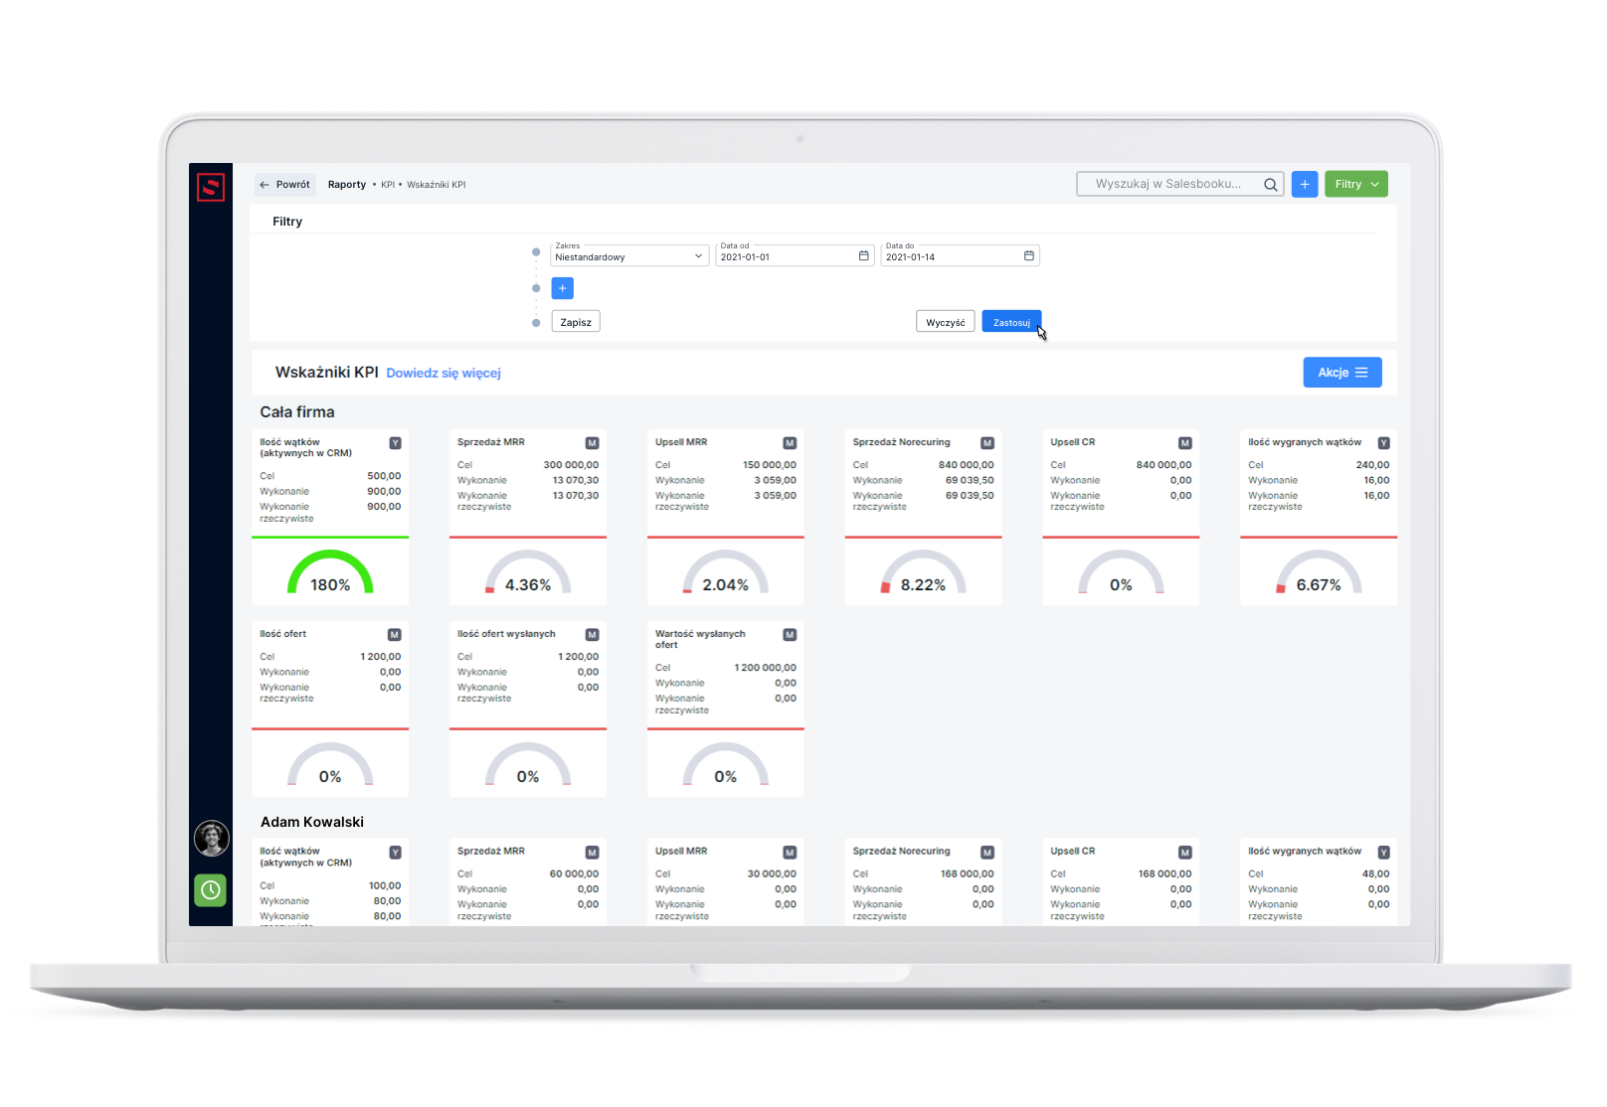Screen dimensions: 1607x1107
Task: Click KPI in the breadcrumb
Action: 388,185
